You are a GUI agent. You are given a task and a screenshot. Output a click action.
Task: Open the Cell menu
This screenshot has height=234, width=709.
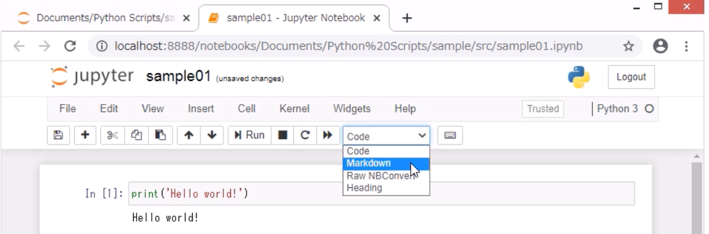246,109
